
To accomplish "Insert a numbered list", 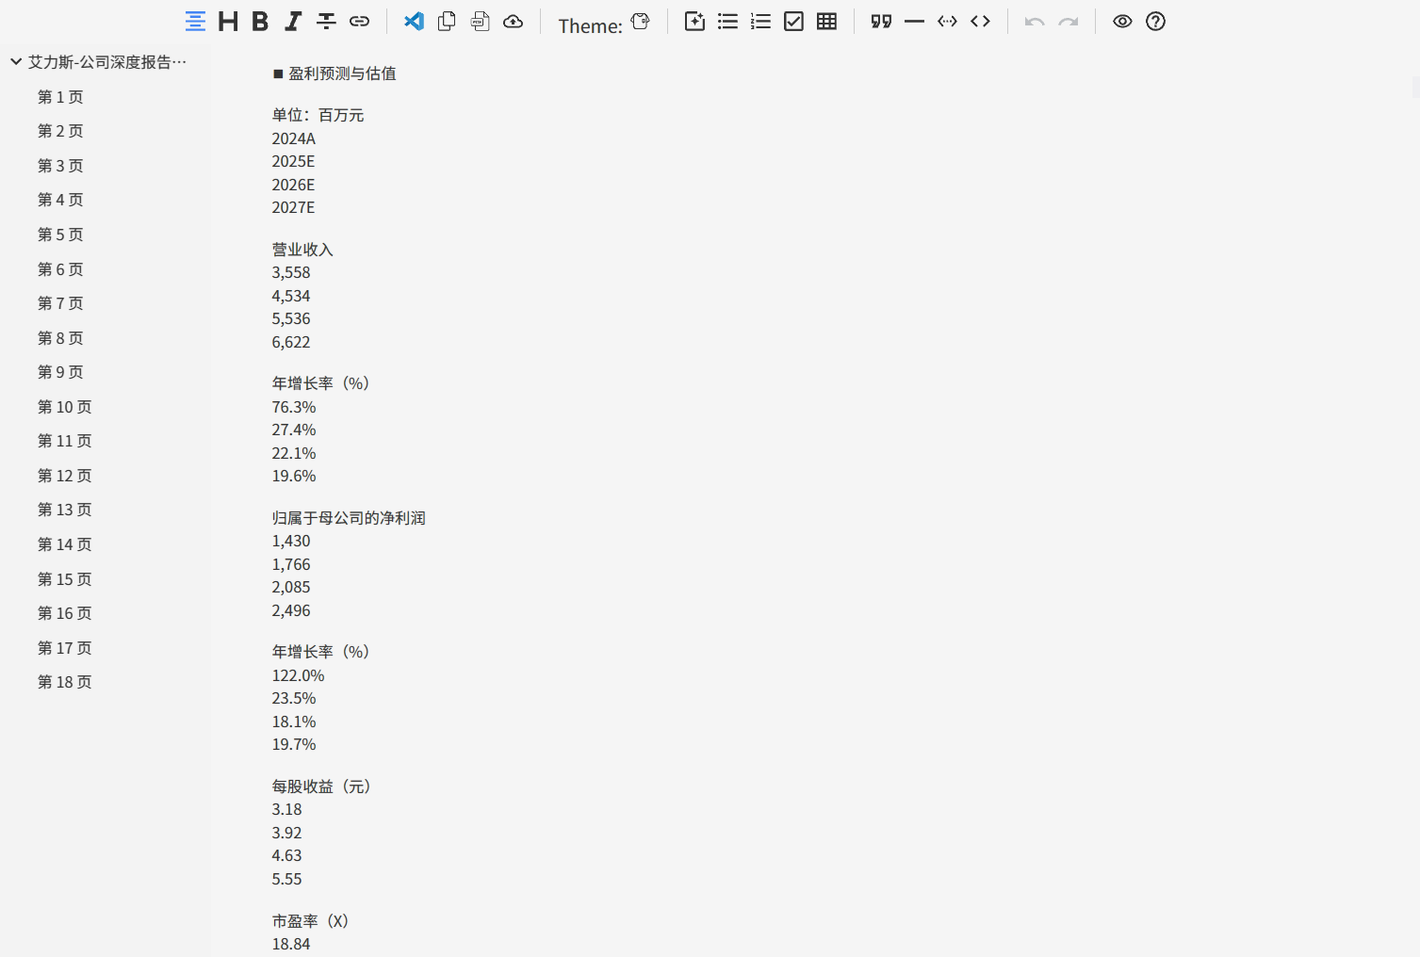I will click(760, 22).
